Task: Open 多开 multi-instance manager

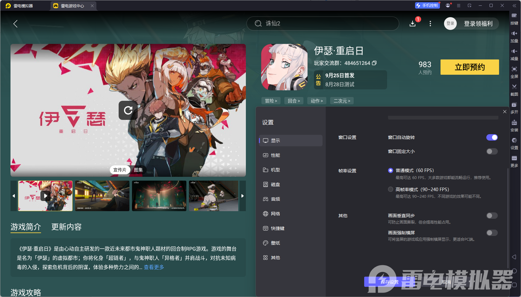Action: tap(514, 108)
